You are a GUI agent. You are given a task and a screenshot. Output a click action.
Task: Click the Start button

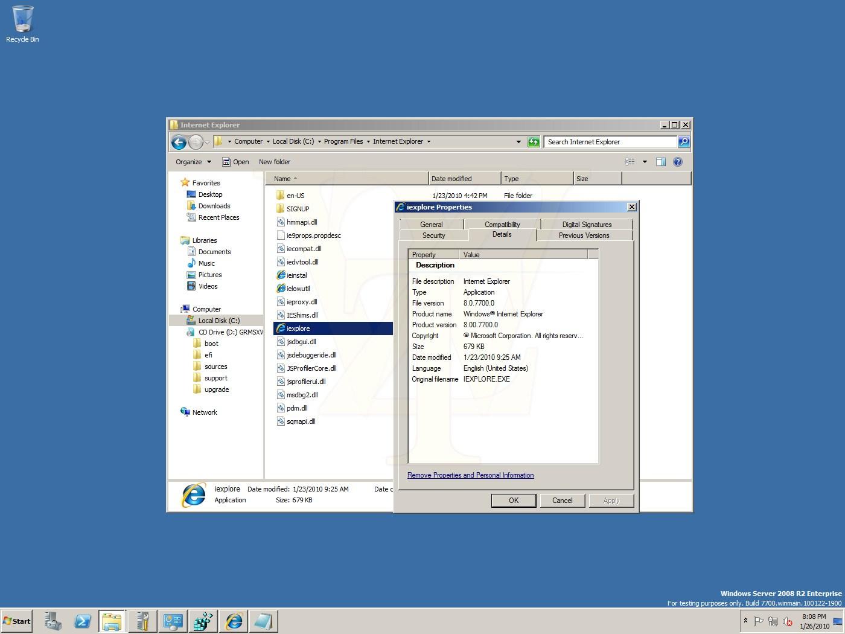coord(16,621)
